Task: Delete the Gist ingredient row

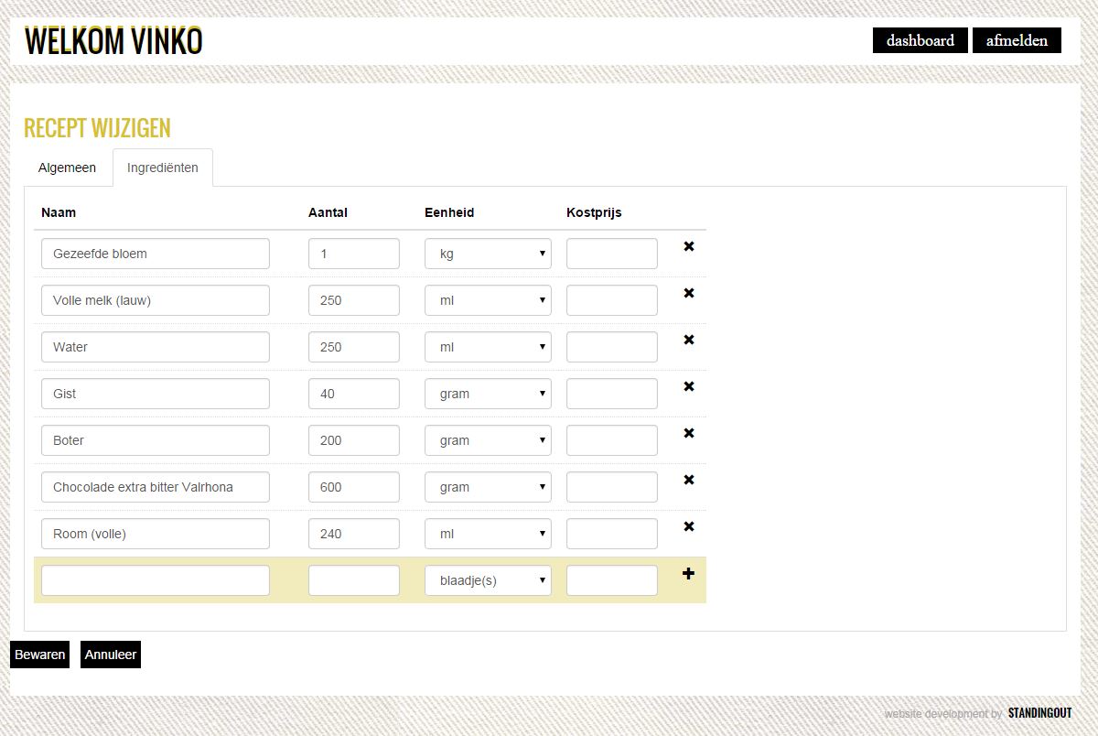Action: click(x=689, y=386)
